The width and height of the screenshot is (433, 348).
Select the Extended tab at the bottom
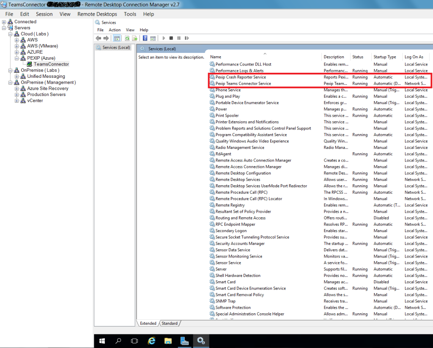pyautogui.click(x=148, y=323)
